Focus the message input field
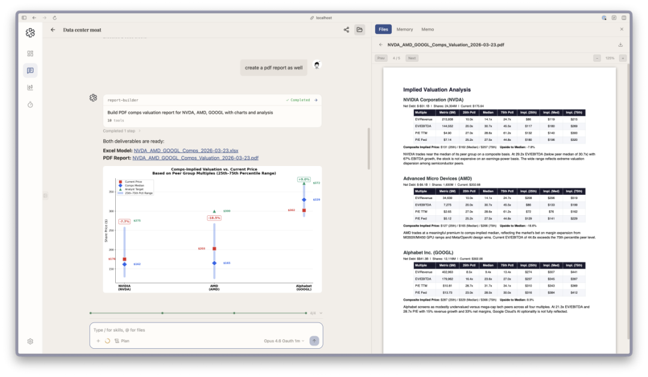 click(x=206, y=330)
